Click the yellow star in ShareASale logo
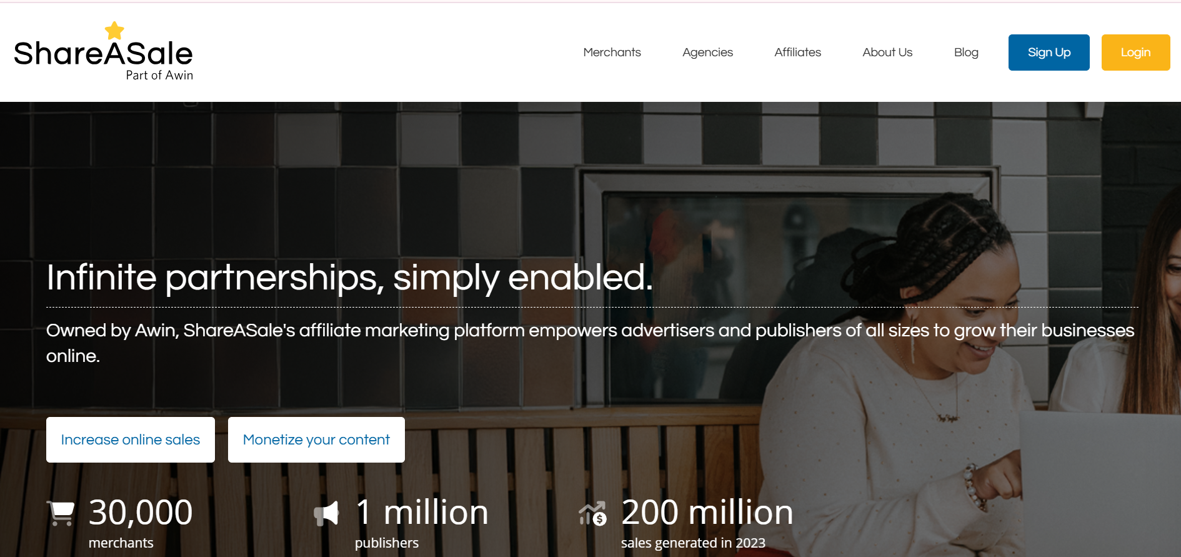The height and width of the screenshot is (557, 1181). tap(114, 30)
